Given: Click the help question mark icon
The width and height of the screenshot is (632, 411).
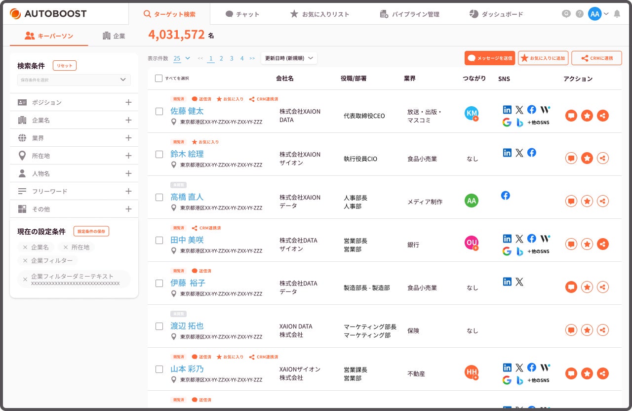Looking at the screenshot, I should [x=579, y=14].
